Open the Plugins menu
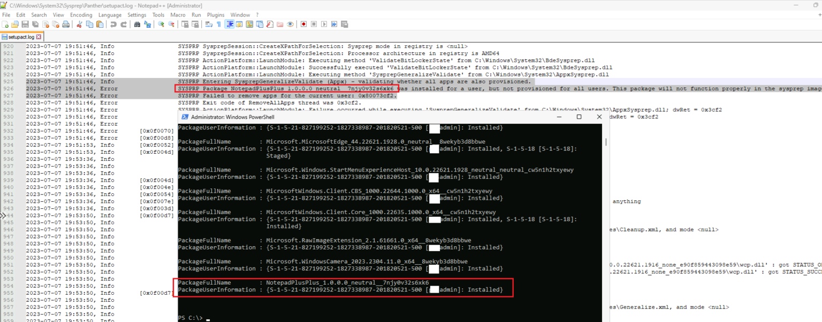Image resolution: width=822 pixels, height=322 pixels. point(216,15)
